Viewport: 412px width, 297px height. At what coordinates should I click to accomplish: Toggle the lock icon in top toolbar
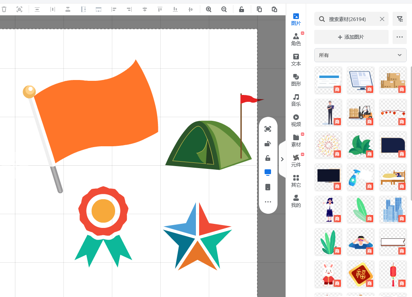click(x=242, y=9)
